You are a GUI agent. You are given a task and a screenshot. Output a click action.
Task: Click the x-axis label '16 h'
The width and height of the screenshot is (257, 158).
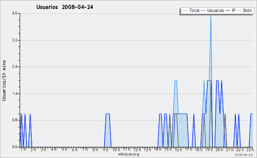click(178, 149)
